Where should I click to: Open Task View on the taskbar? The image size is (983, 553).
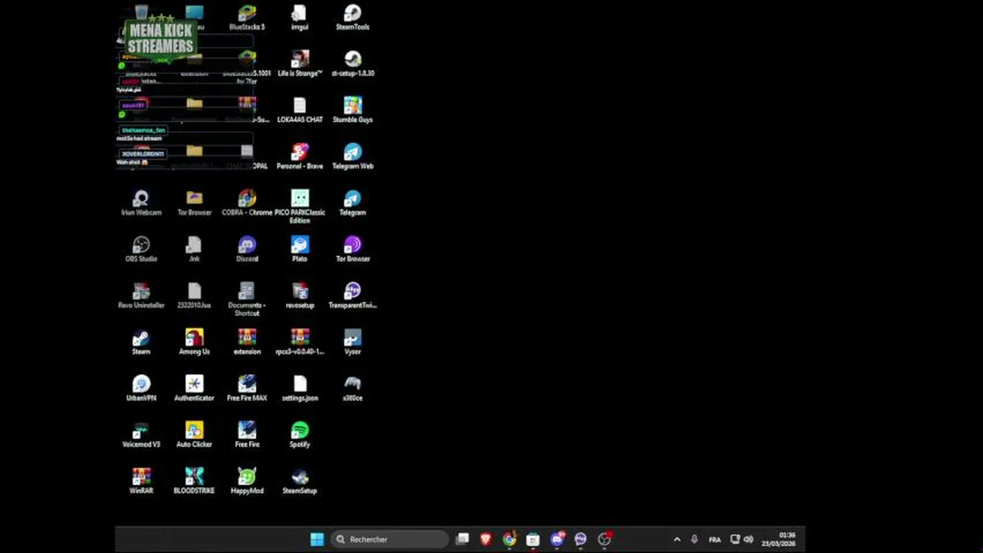pyautogui.click(x=462, y=539)
